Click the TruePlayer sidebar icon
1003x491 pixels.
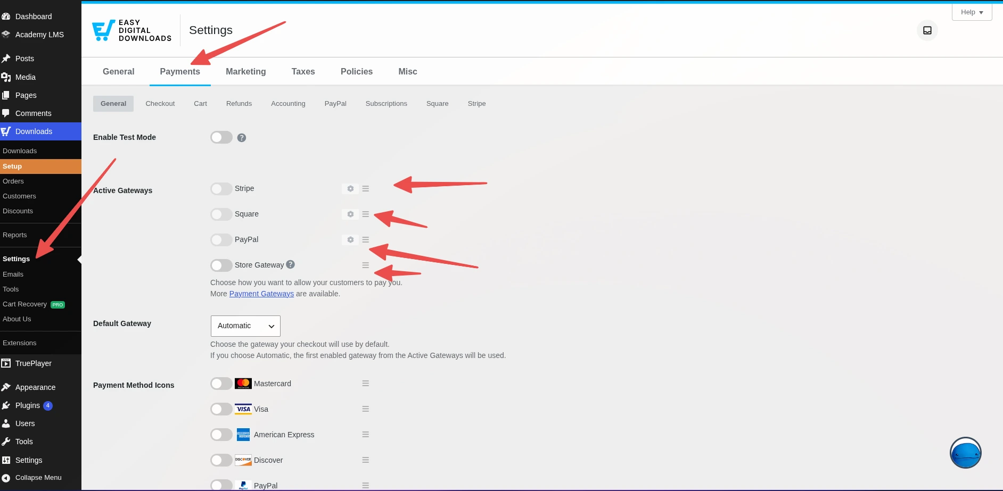point(6,363)
